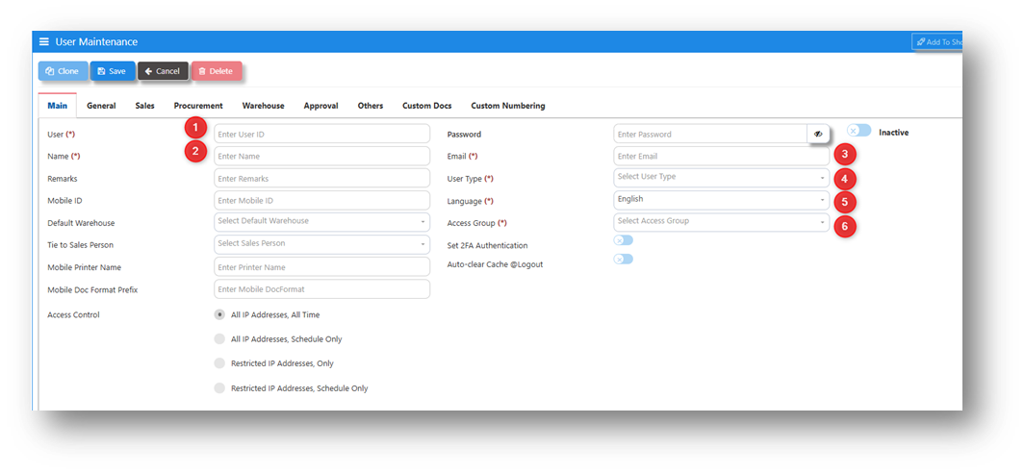Image resolution: width=1025 pixels, height=473 pixels.
Task: Switch to the Main tab
Action: tap(58, 105)
